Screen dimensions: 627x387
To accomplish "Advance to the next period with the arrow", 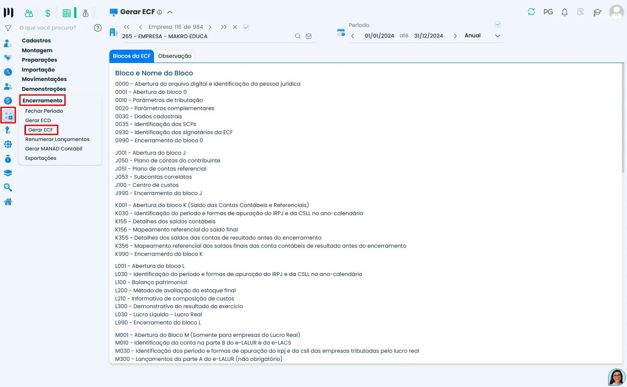I will (x=455, y=36).
